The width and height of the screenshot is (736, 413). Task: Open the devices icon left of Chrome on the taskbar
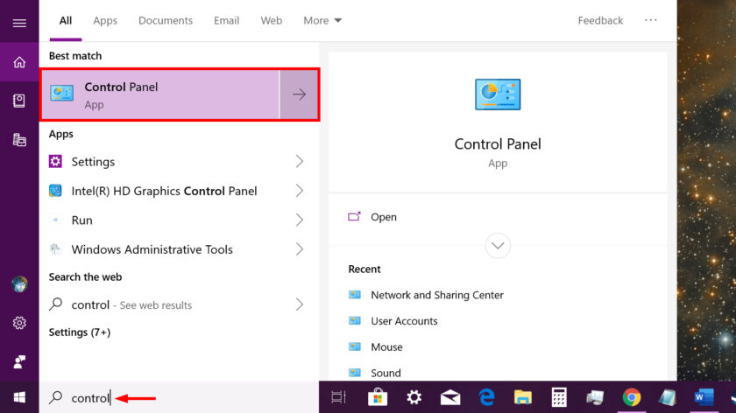coord(595,397)
